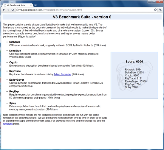Click the bold Richards benchmark title
This screenshot has height=150, width=164.
point(15,42)
